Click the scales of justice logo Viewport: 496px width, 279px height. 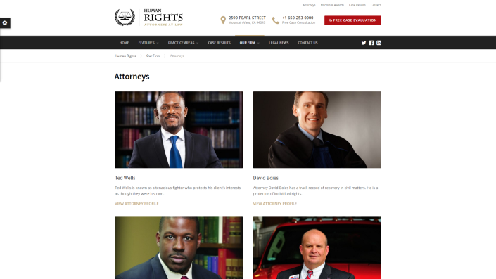tap(125, 18)
